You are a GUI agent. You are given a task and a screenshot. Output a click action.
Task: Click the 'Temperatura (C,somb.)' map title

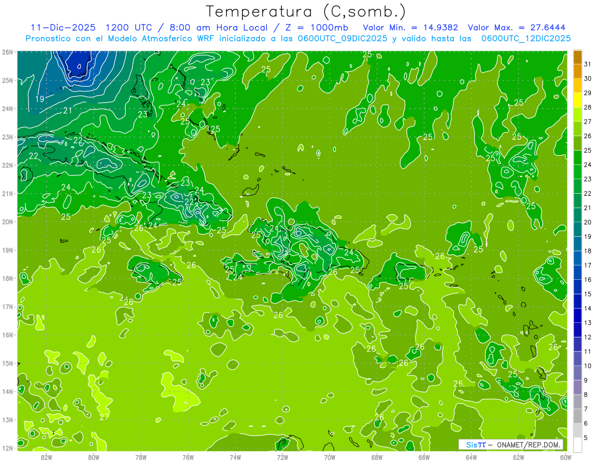point(306,12)
